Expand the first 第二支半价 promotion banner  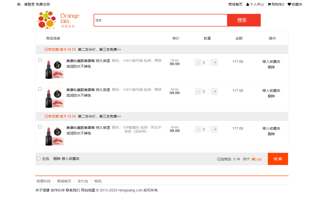[x=99, y=49]
